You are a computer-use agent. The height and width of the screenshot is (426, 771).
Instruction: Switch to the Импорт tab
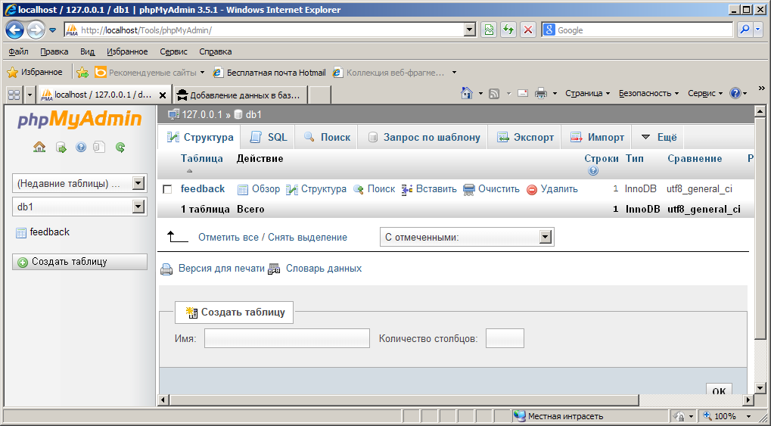597,137
